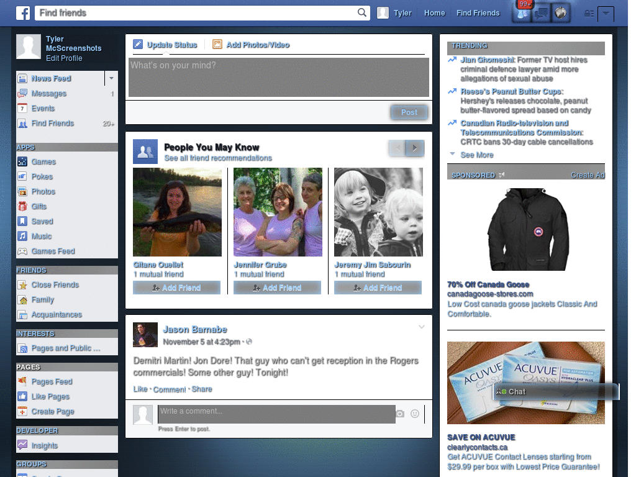This screenshot has height=477, width=636.
Task: Click the Write a comment field
Action: [x=276, y=414]
